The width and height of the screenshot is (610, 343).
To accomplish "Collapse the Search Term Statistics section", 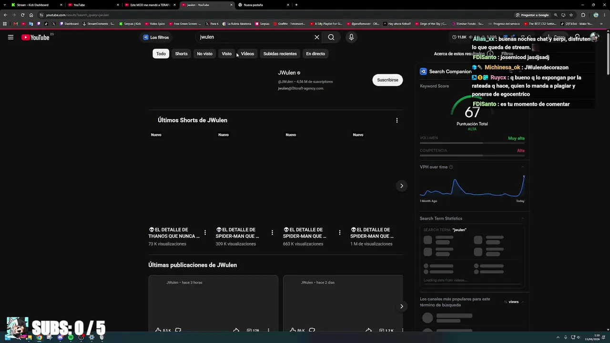I will tap(523, 219).
